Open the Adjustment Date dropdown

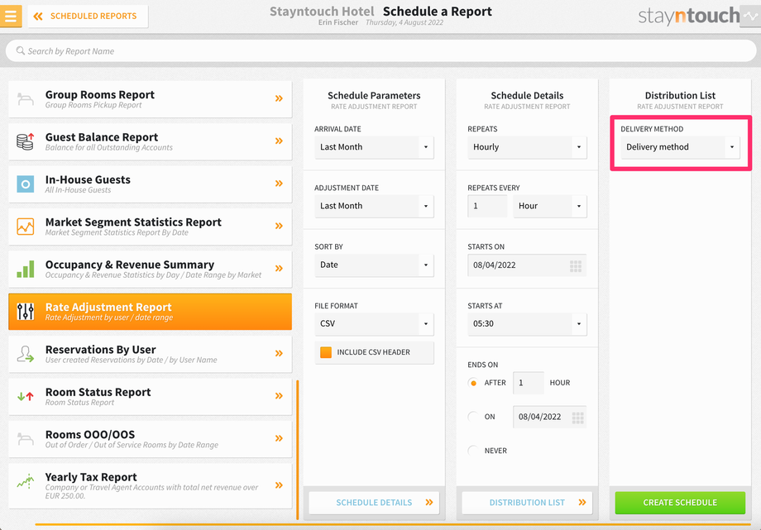point(374,206)
